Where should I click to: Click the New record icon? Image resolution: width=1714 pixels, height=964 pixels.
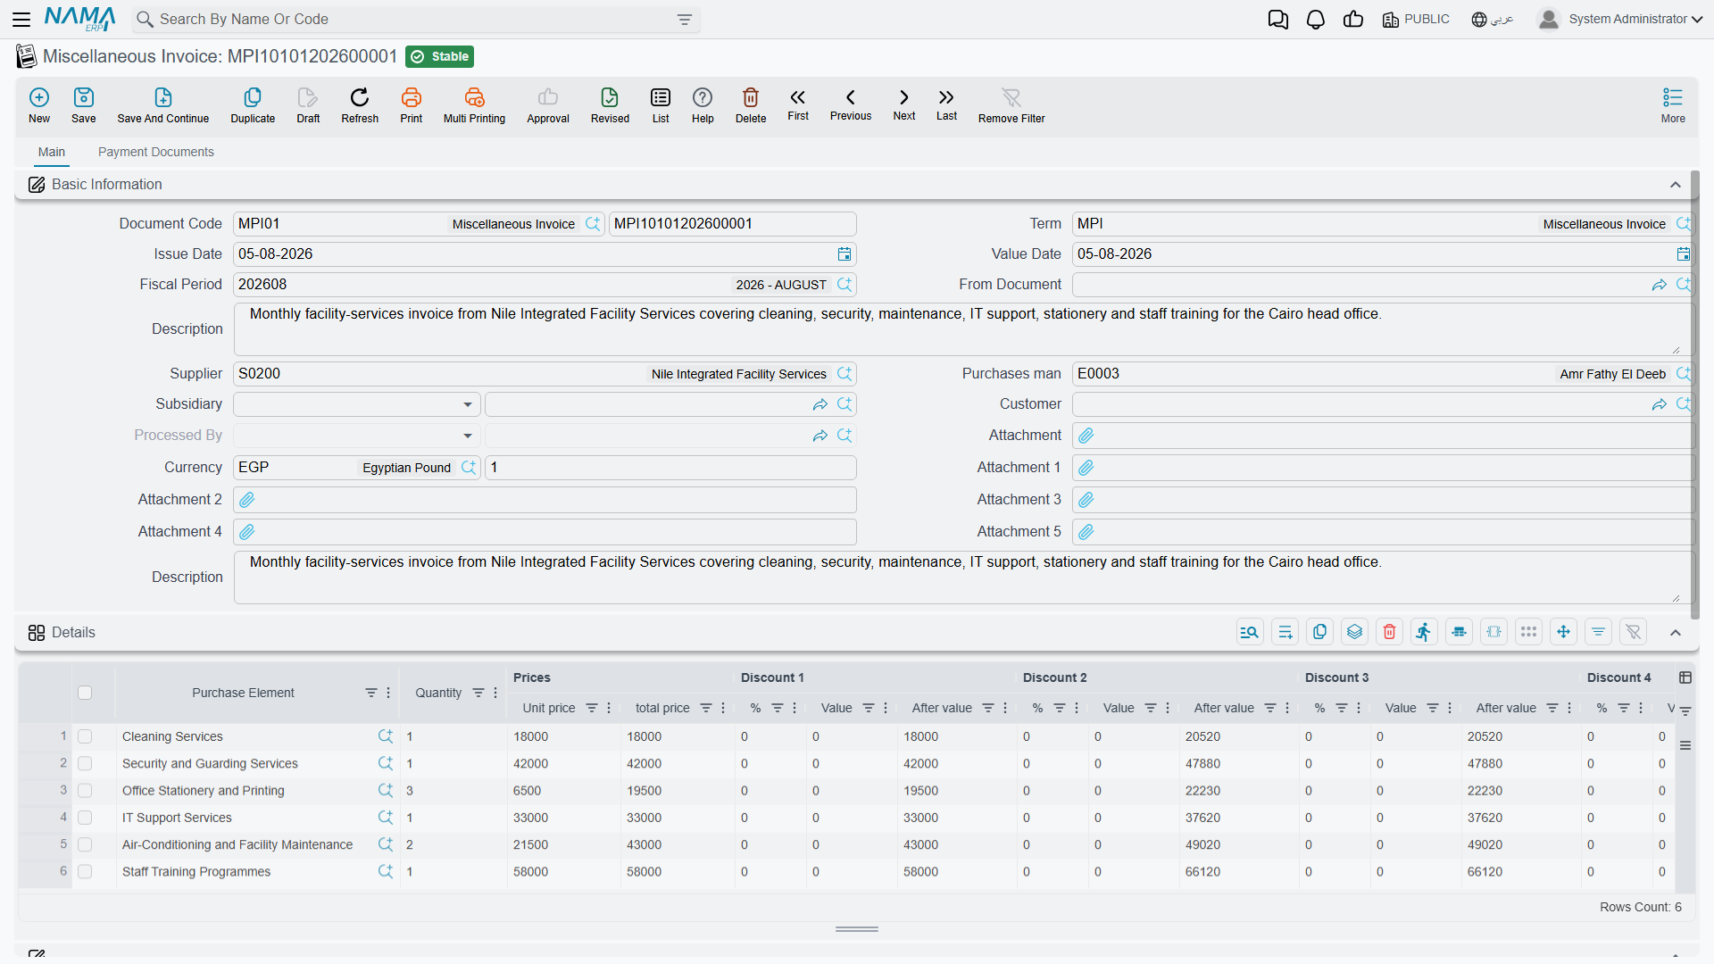39,105
